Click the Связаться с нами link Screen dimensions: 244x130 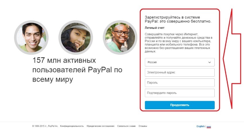[x=126, y=126]
